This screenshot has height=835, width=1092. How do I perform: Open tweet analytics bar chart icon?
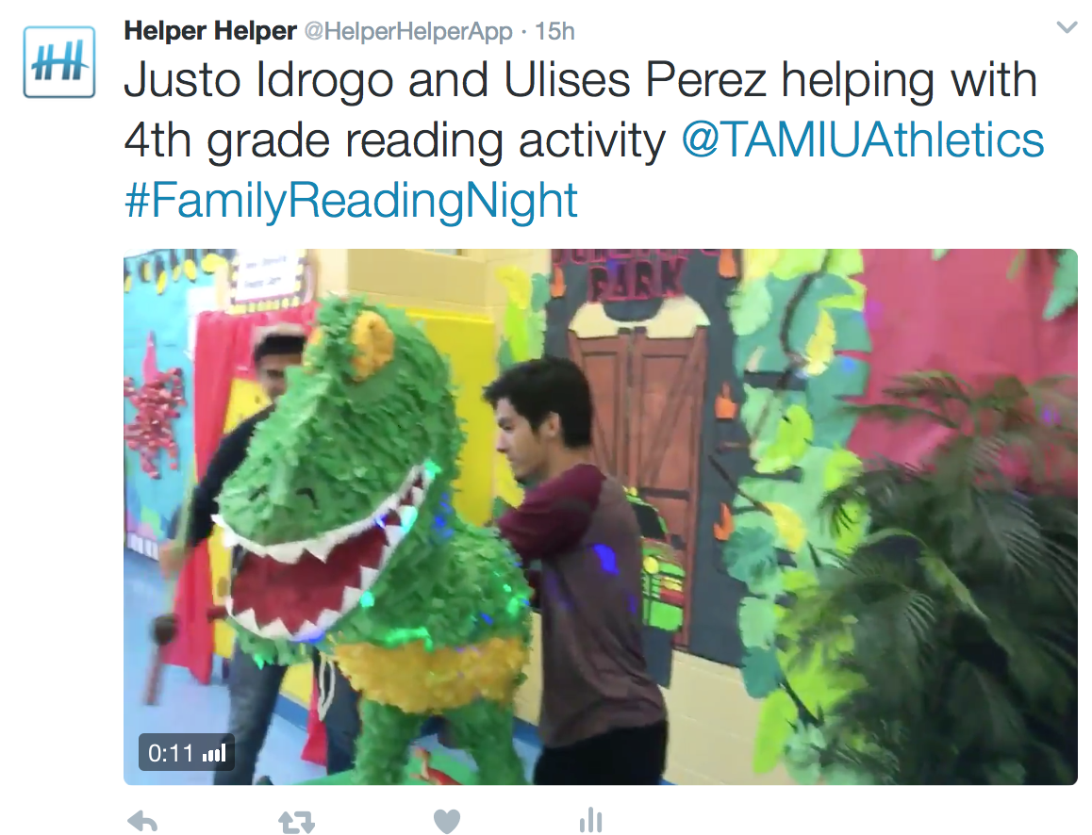(x=590, y=820)
